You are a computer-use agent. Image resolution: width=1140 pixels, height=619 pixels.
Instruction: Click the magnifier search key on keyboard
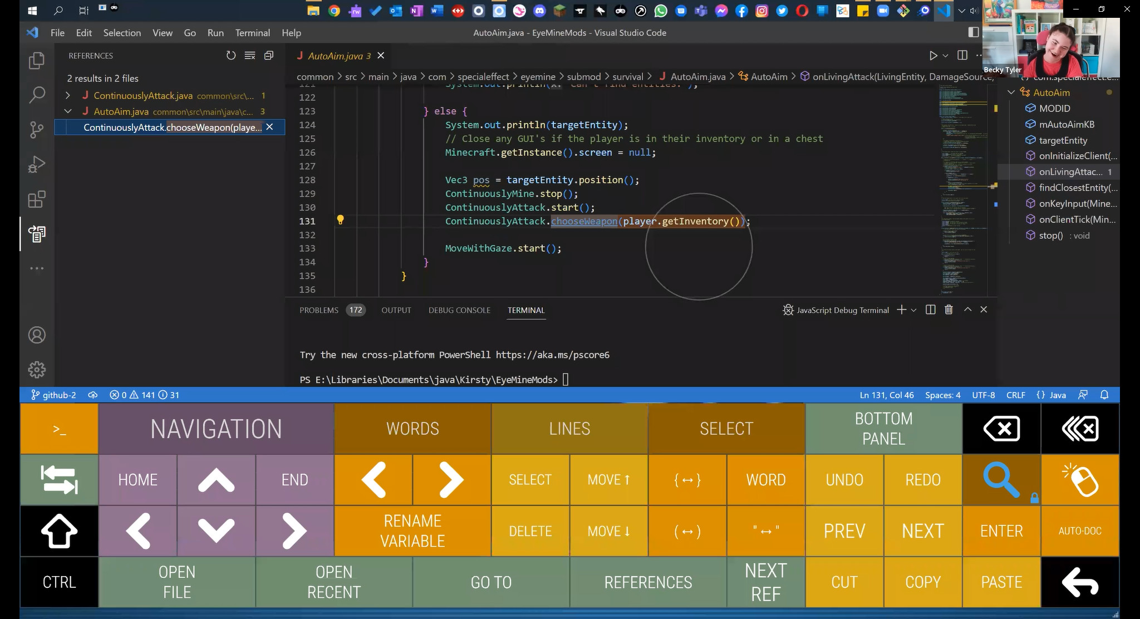coord(1001,480)
